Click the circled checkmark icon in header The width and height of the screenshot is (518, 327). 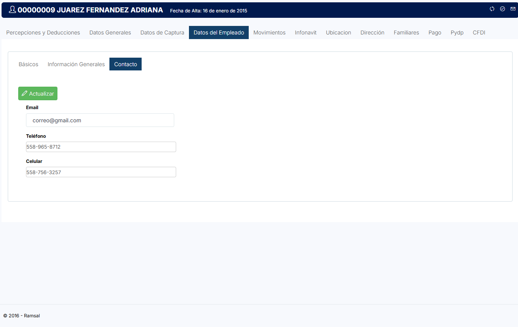[x=502, y=9]
